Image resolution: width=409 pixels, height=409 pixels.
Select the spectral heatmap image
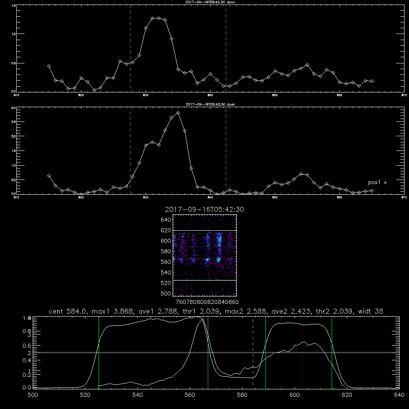tap(205, 255)
